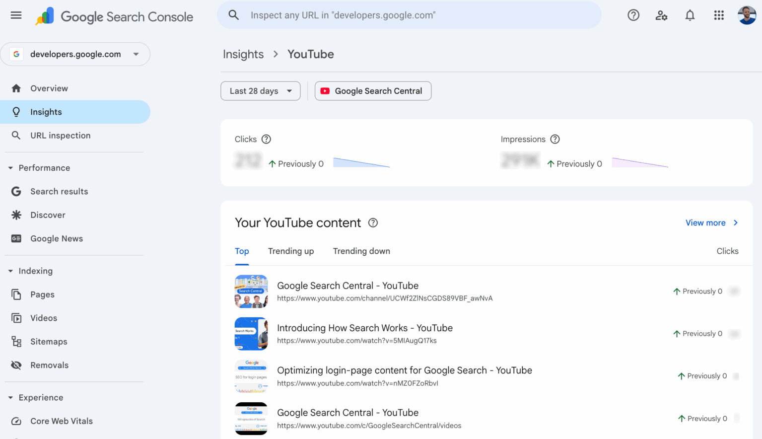Screen dimensions: 762x439
Task: Open the Last 28 days date dropdown
Action: (x=260, y=91)
